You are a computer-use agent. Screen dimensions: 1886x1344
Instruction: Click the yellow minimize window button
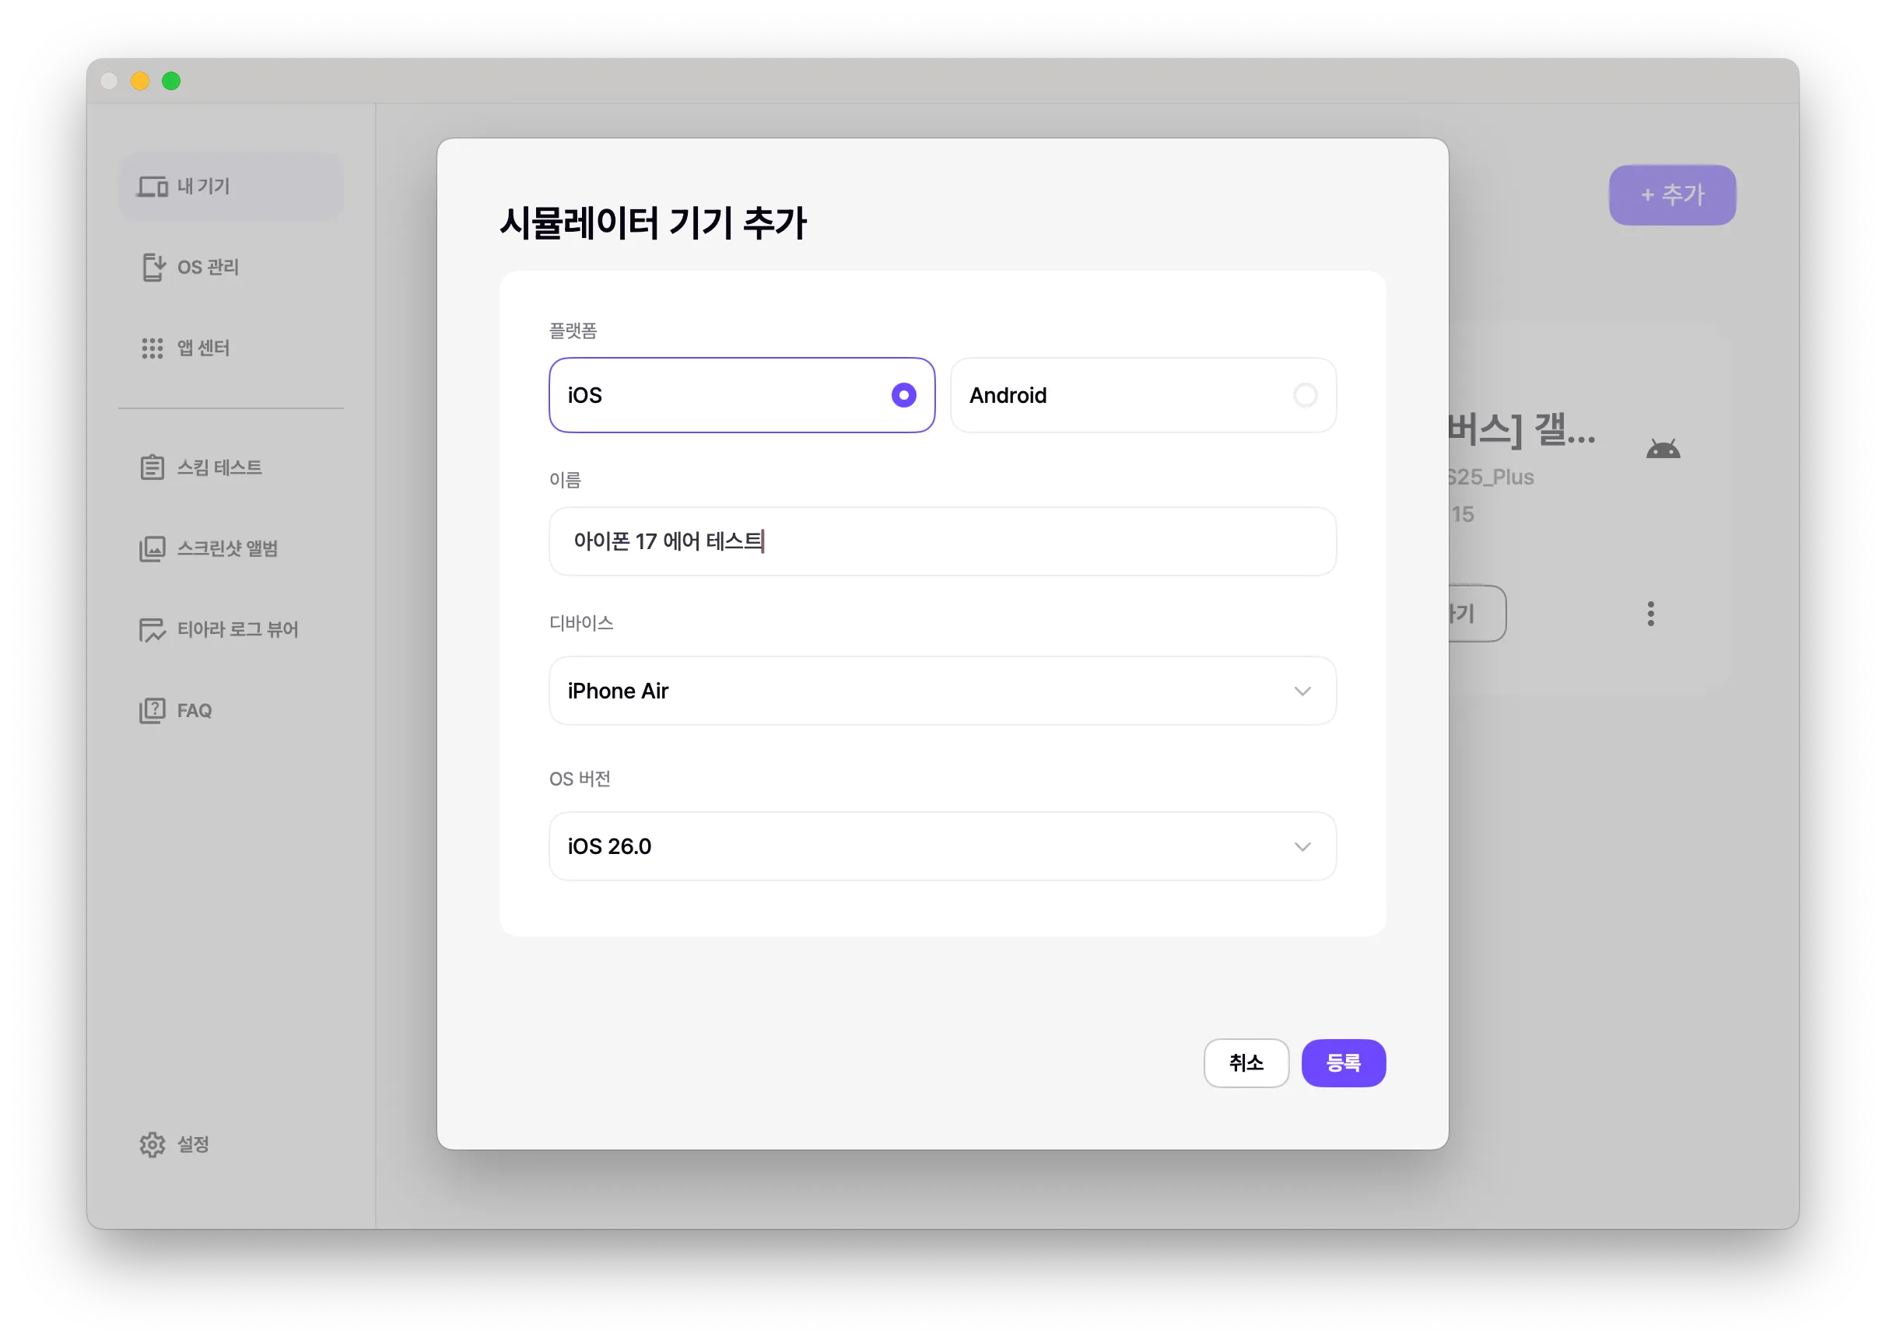[140, 81]
